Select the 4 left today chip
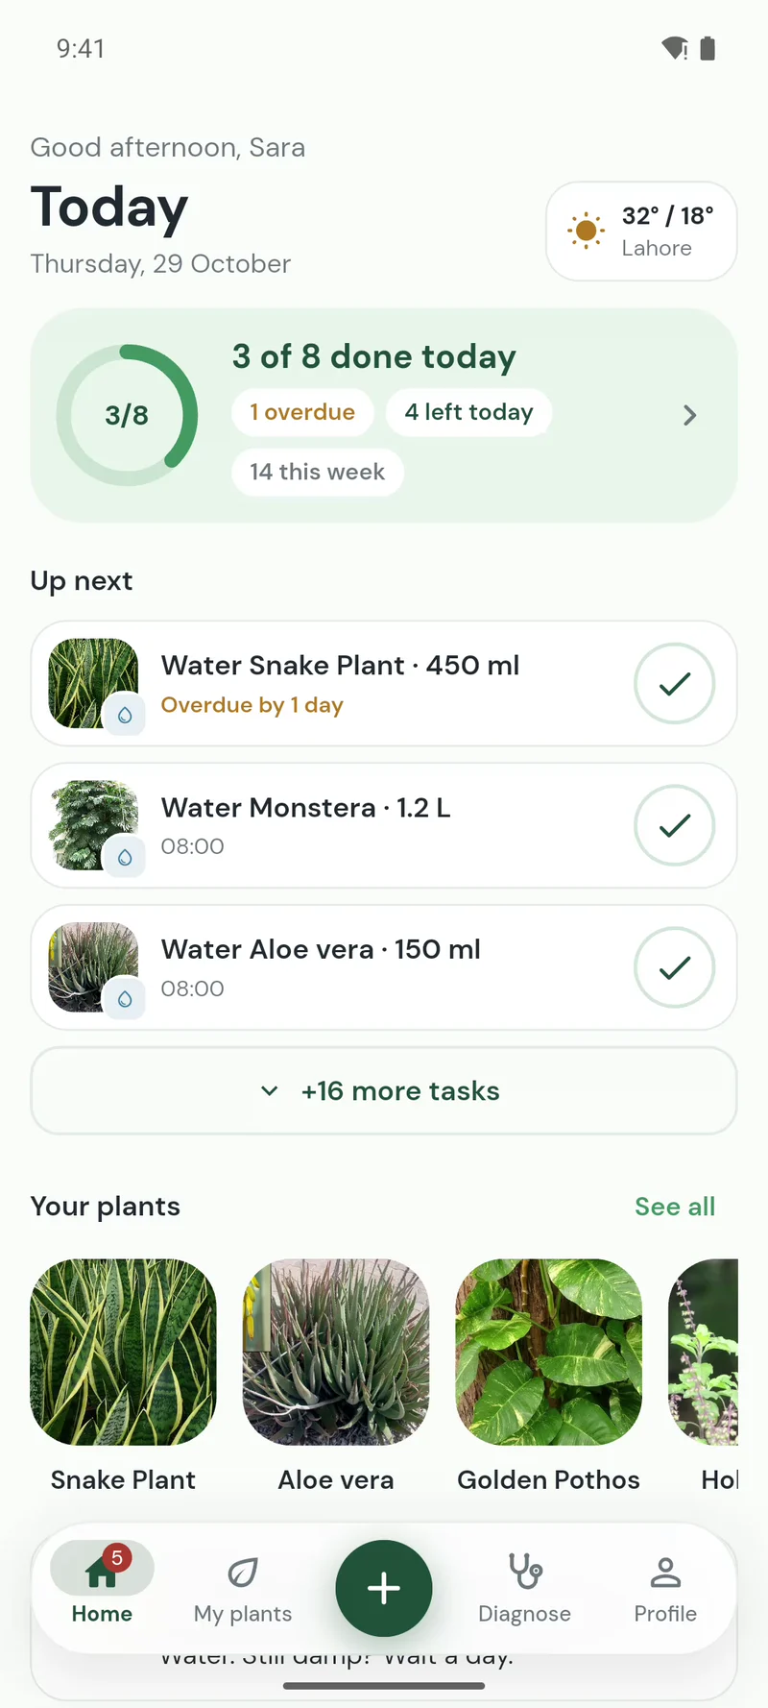Viewport: 768px width, 1708px height. coord(468,412)
